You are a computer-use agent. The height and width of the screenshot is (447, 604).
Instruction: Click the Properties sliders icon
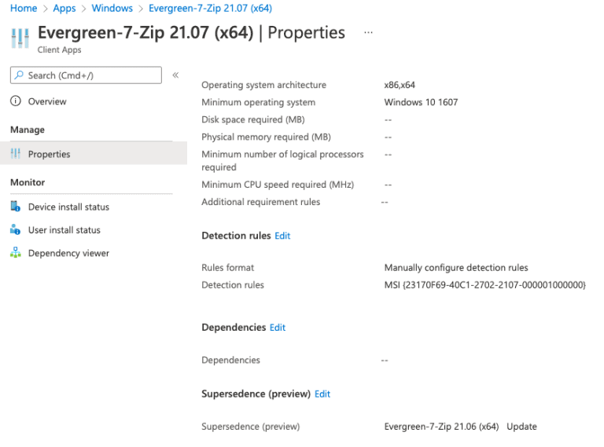[x=15, y=154]
